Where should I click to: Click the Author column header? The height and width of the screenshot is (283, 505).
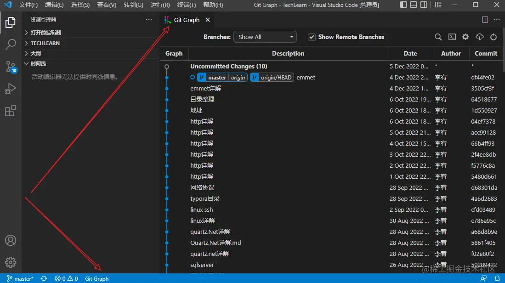pos(451,53)
